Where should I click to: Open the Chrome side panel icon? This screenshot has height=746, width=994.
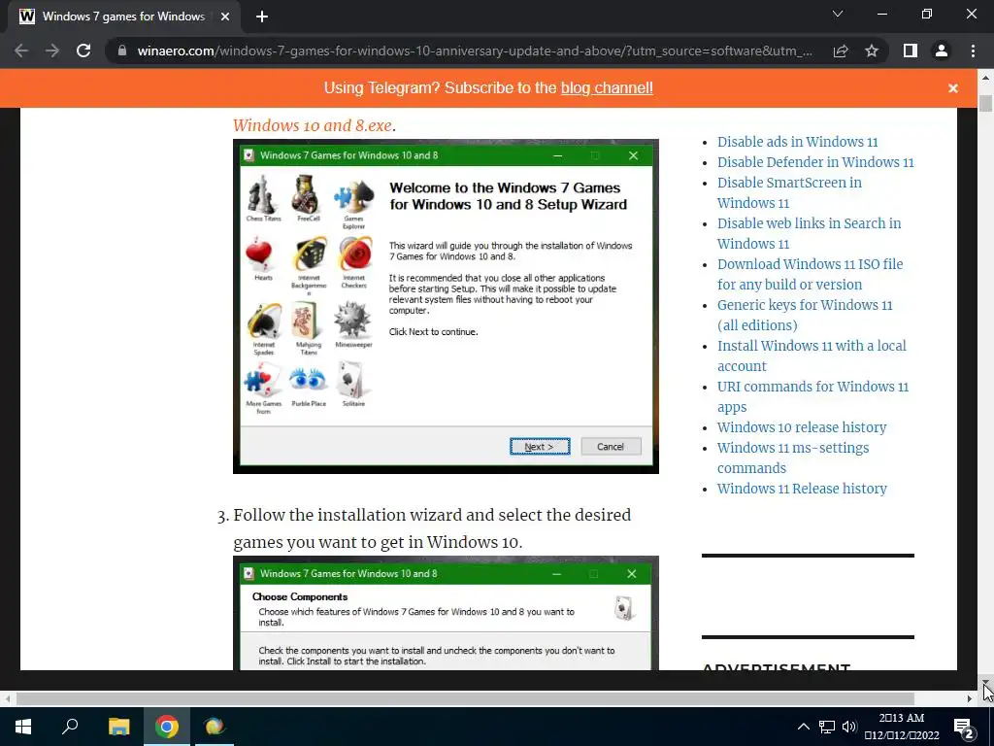coord(911,51)
